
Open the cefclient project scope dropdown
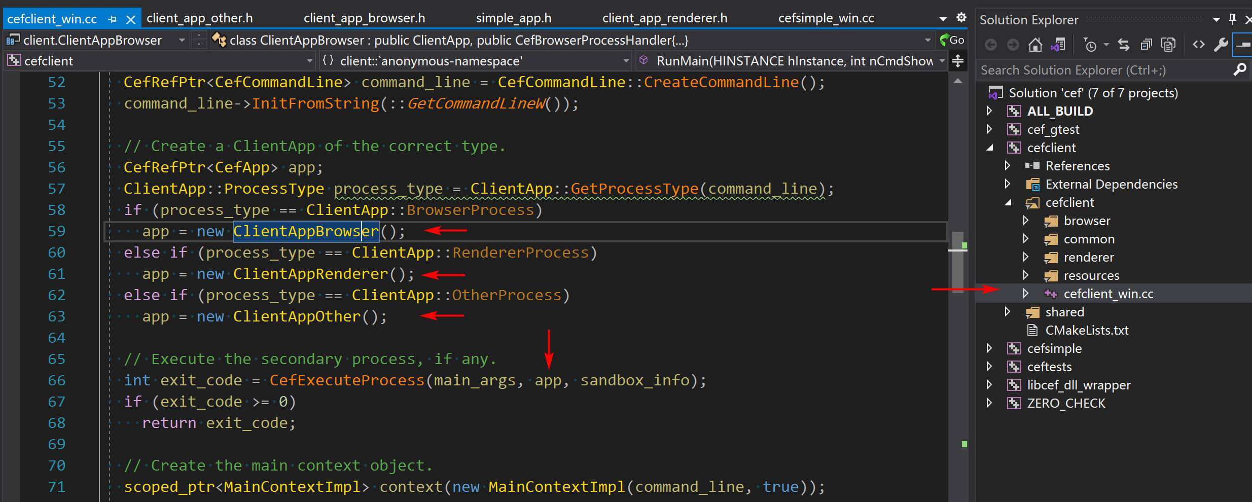309,61
